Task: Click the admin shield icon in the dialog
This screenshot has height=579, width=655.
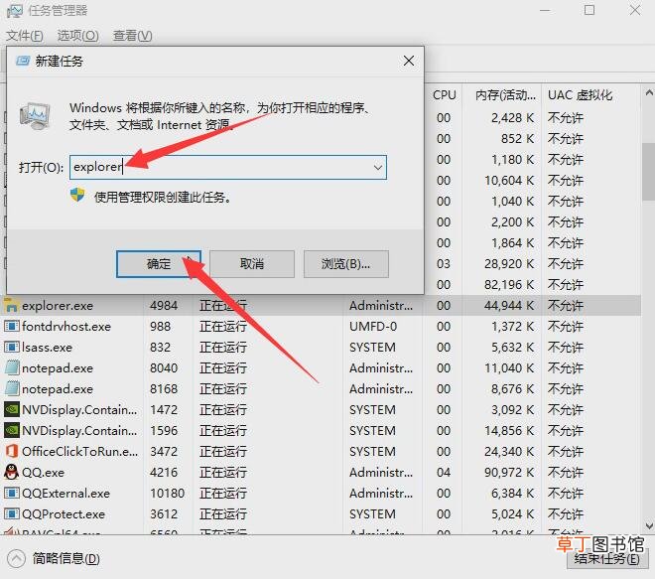Action: 77,195
